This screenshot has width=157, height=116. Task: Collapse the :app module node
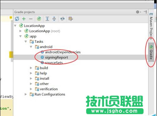(21, 36)
